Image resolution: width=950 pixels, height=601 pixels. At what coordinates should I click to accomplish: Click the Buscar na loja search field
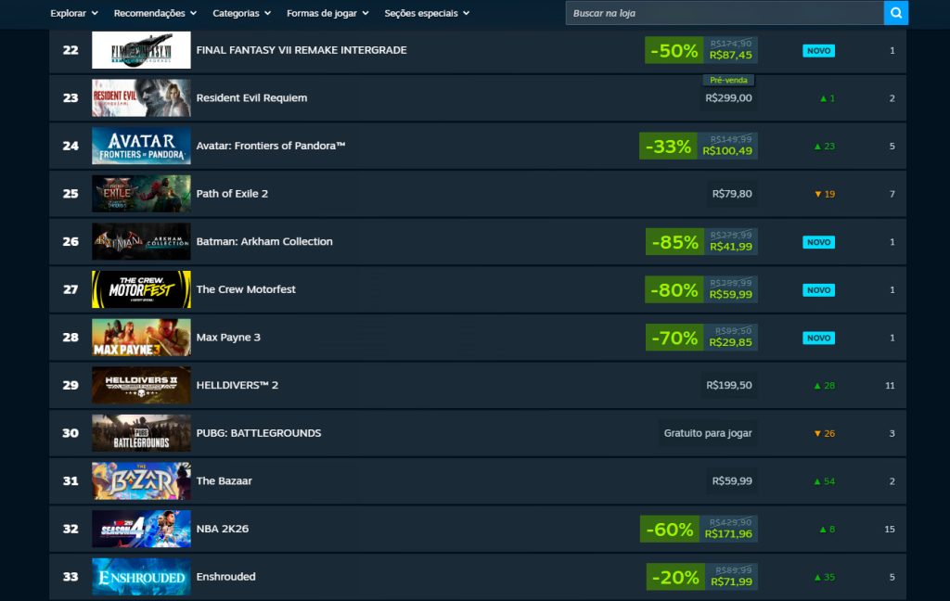point(724,13)
